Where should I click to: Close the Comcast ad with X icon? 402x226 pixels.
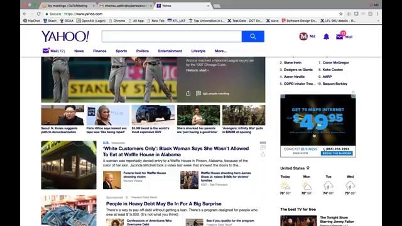353,92
